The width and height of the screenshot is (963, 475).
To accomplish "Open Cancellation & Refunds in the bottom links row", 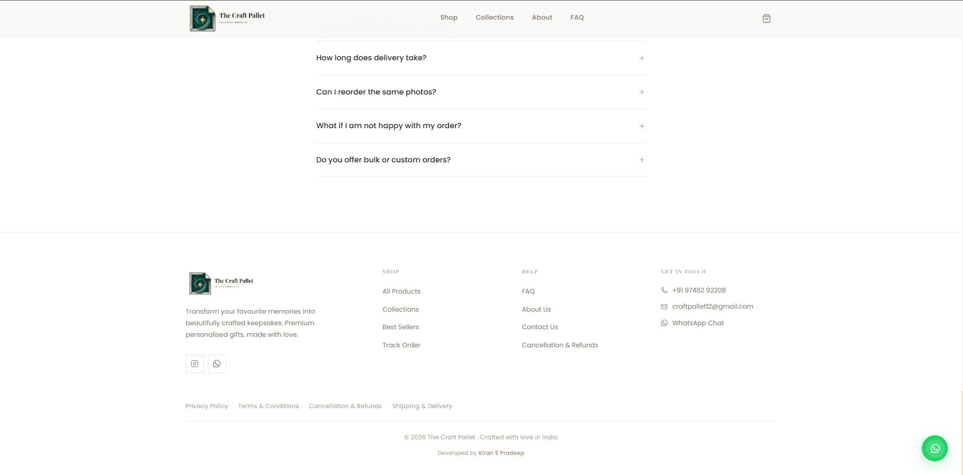I will 345,406.
